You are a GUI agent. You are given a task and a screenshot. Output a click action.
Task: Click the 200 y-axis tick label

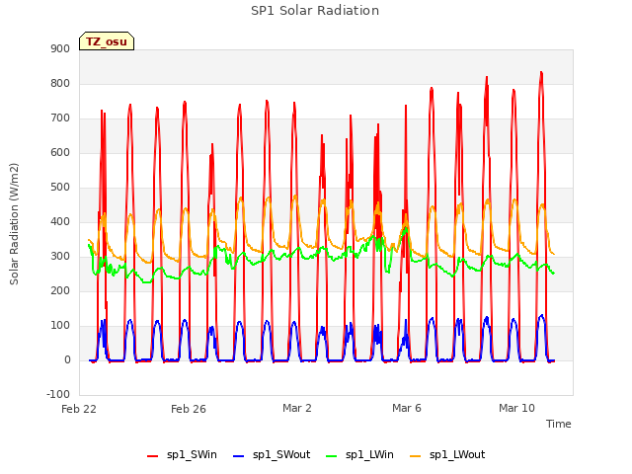point(60,290)
